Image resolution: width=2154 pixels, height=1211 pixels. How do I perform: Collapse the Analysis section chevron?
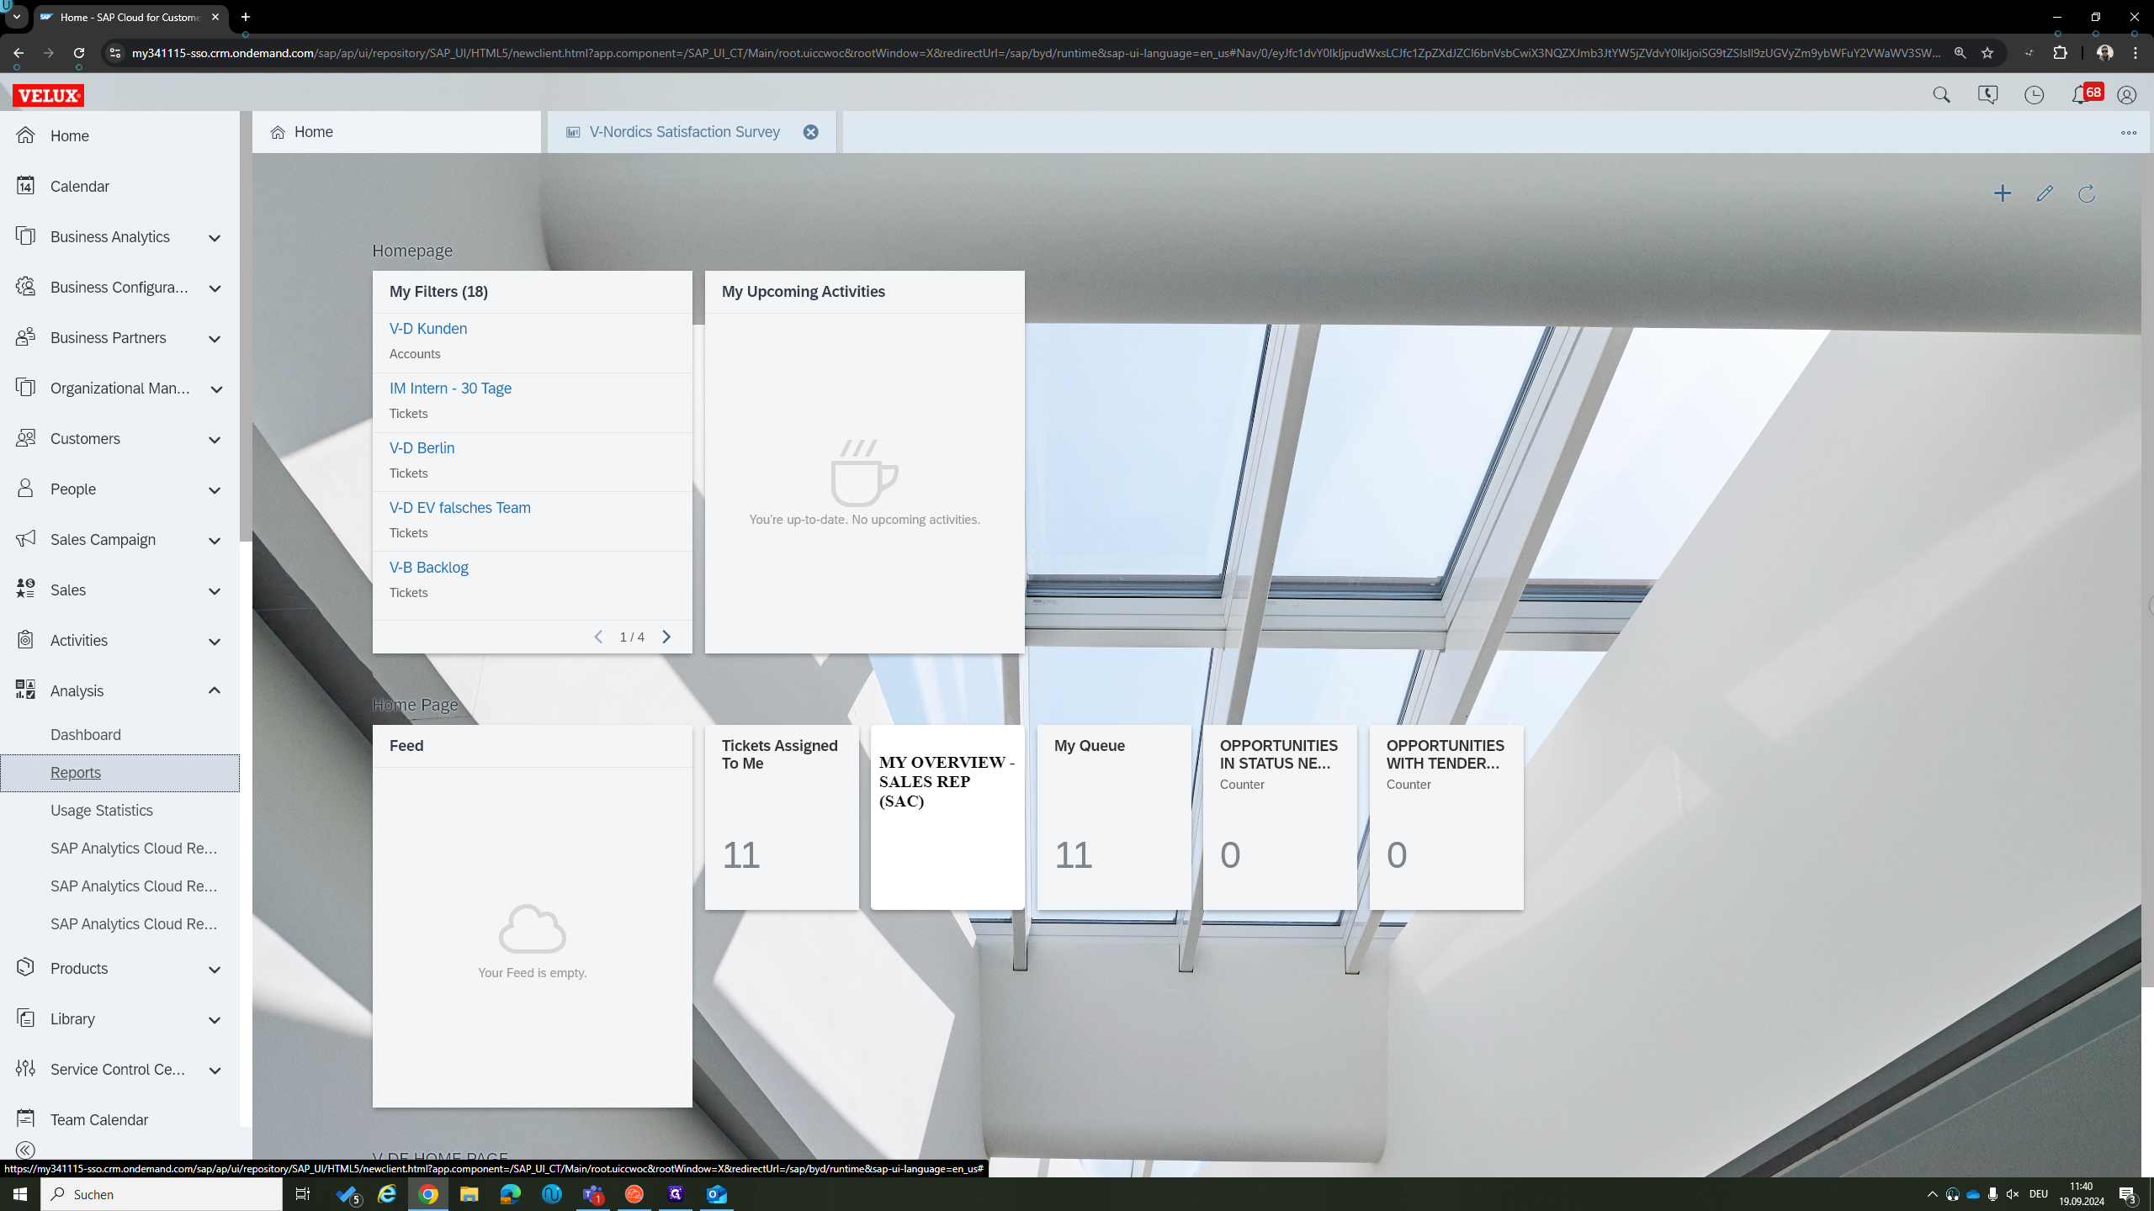pyautogui.click(x=215, y=690)
